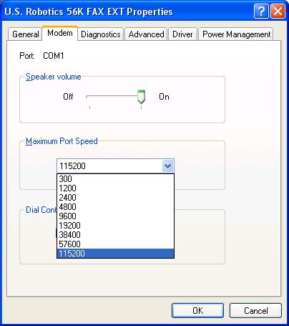Collapse the Maximum Port Speed dropdown arrow

(x=167, y=166)
